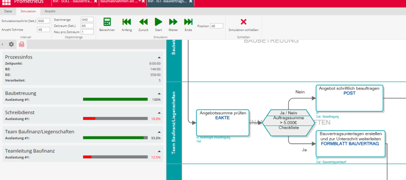Collapse Team Baufinanz/Liegenschaften section
Viewport: 406px width, 180px height.
pos(159,132)
